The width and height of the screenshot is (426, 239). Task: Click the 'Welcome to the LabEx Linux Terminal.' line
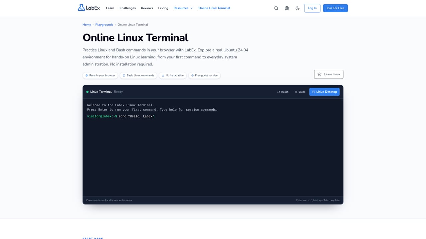click(x=120, y=105)
